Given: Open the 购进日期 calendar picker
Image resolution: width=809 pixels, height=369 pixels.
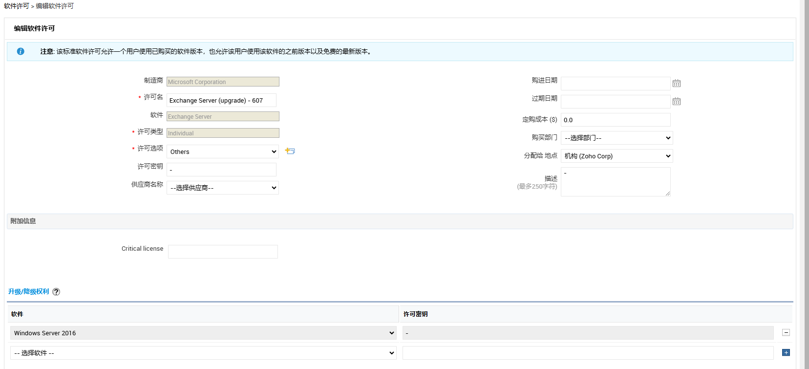Looking at the screenshot, I should [x=676, y=84].
